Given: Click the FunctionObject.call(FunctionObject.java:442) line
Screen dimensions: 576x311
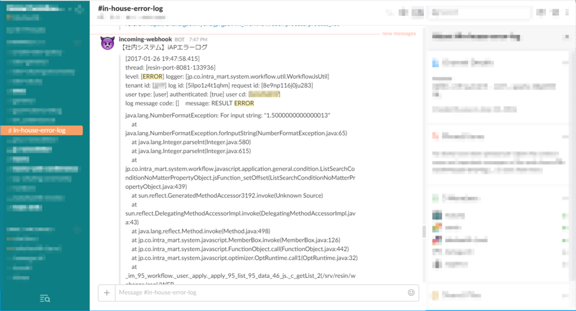Looking at the screenshot, I should pos(240,249).
